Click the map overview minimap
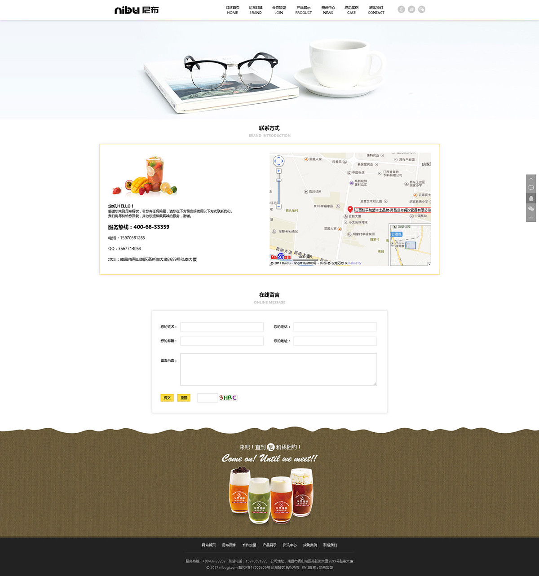 coord(410,245)
